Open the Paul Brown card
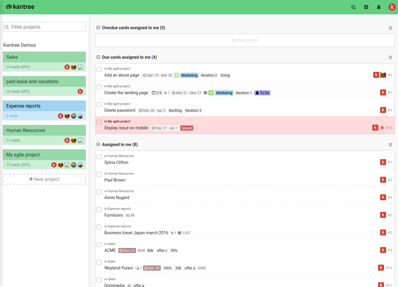 (115, 180)
